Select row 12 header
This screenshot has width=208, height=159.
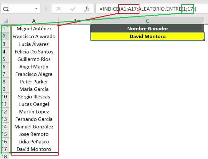click(x=5, y=112)
